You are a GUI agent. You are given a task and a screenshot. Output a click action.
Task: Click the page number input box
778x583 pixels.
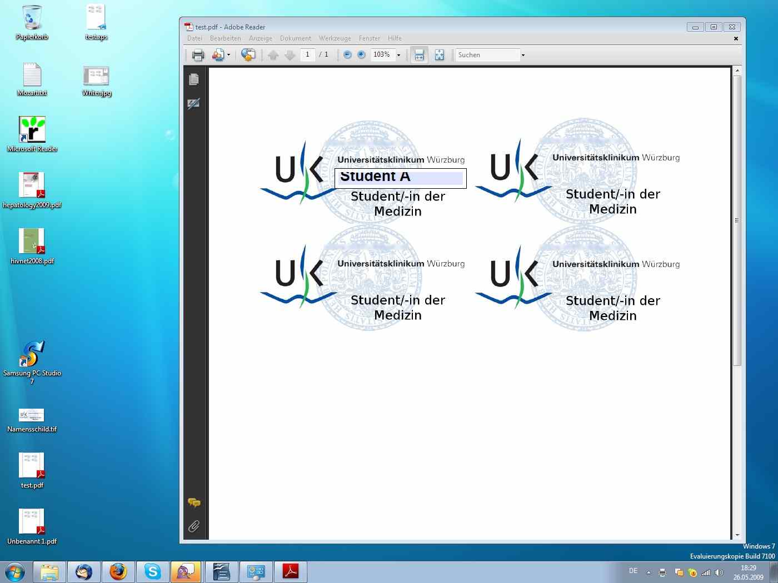pyautogui.click(x=307, y=54)
